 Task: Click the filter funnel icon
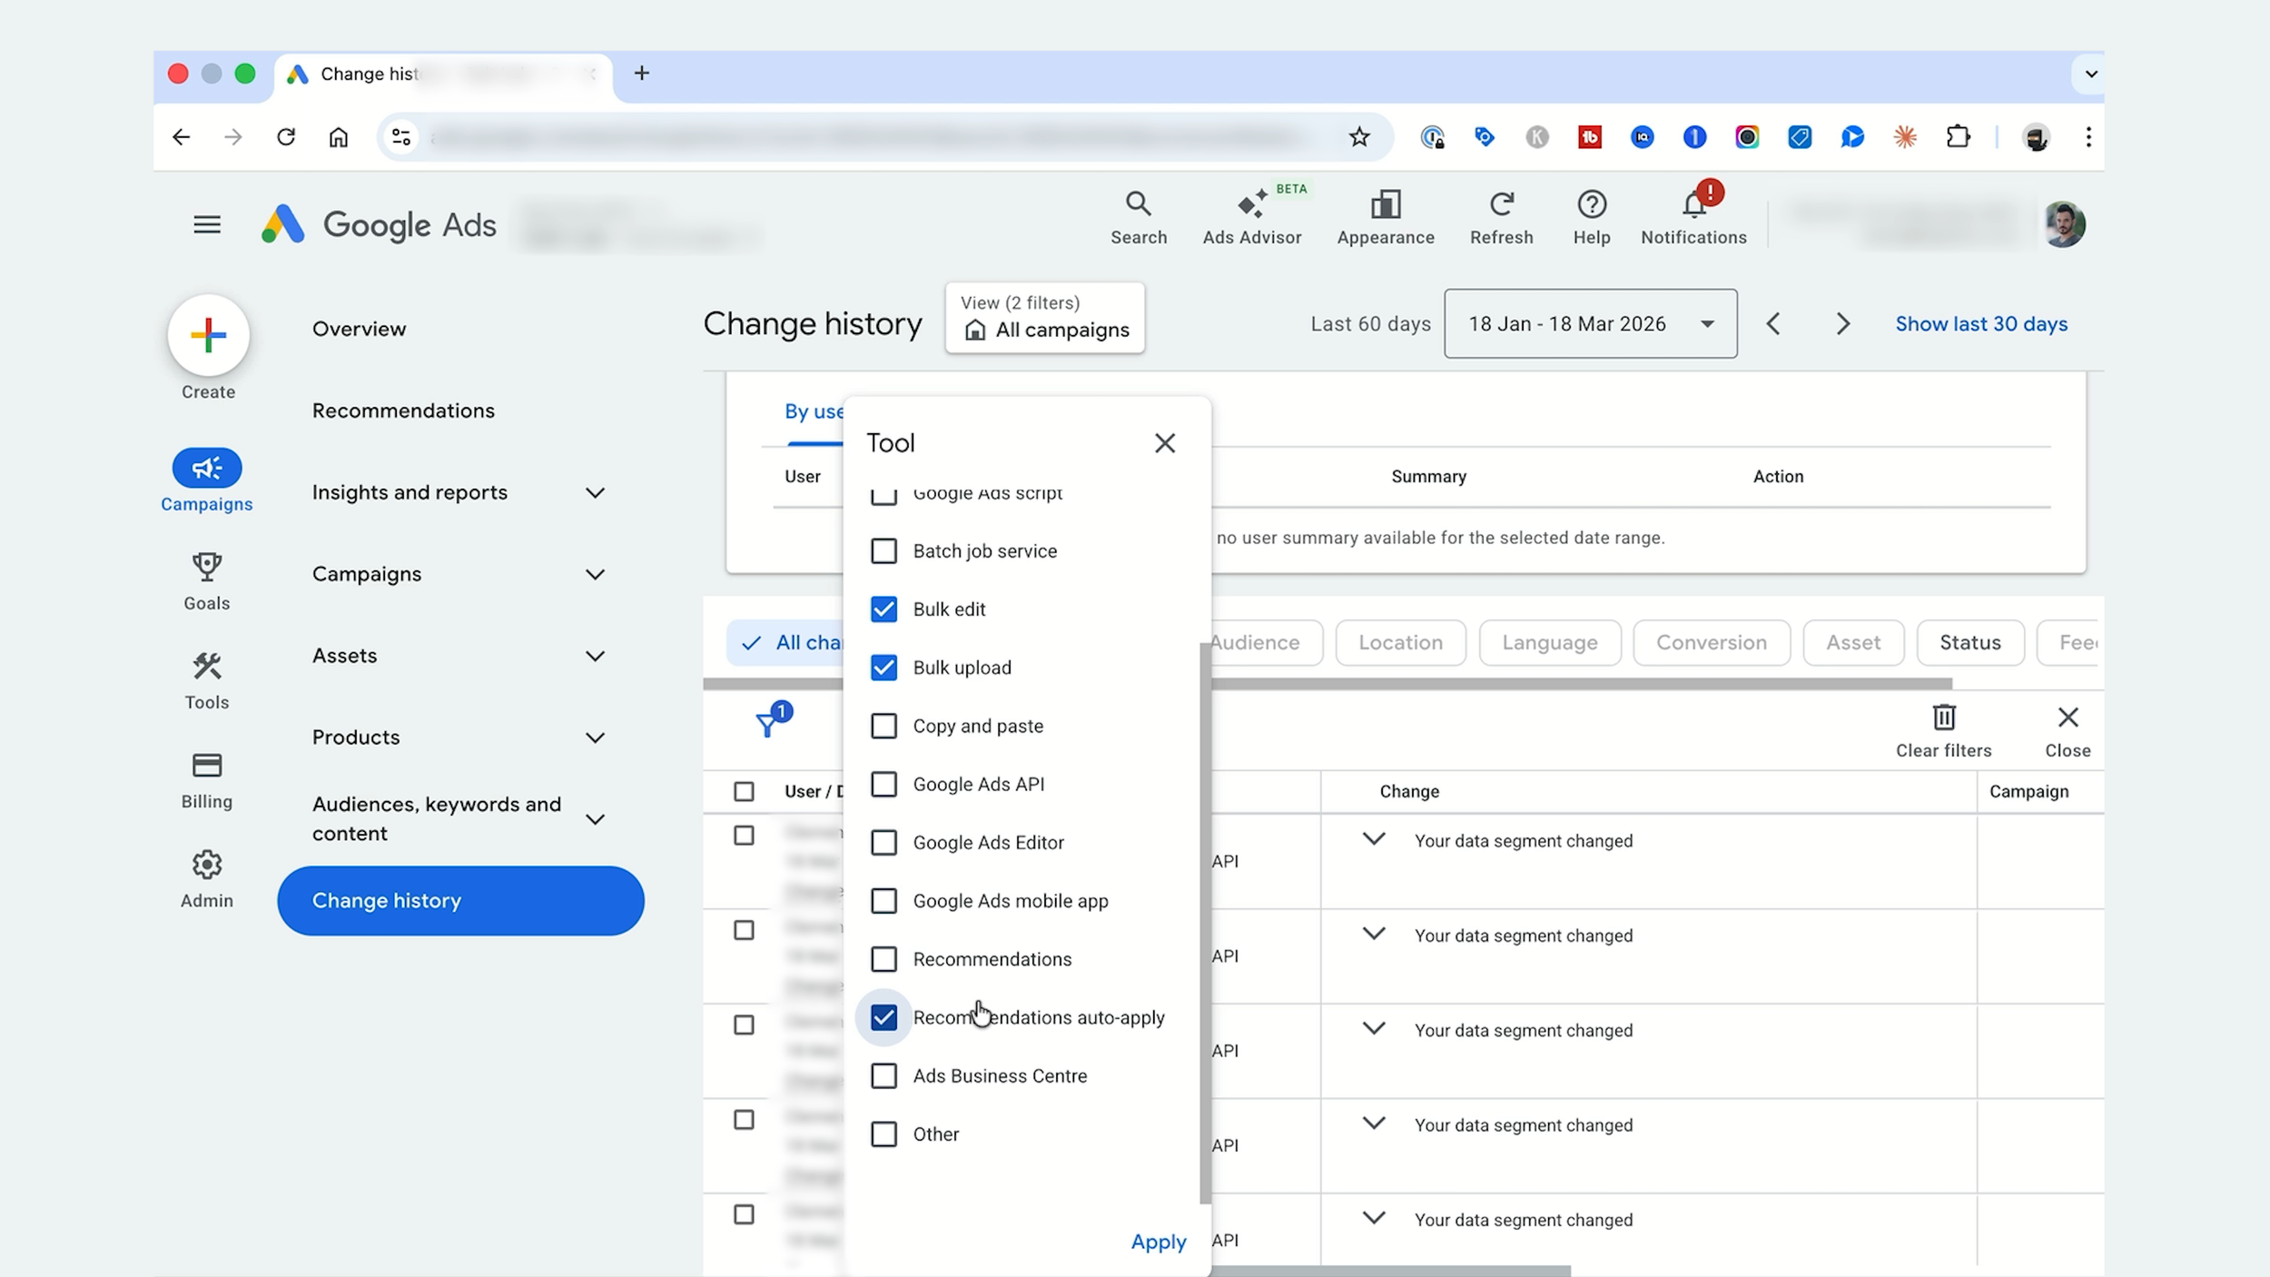[769, 721]
